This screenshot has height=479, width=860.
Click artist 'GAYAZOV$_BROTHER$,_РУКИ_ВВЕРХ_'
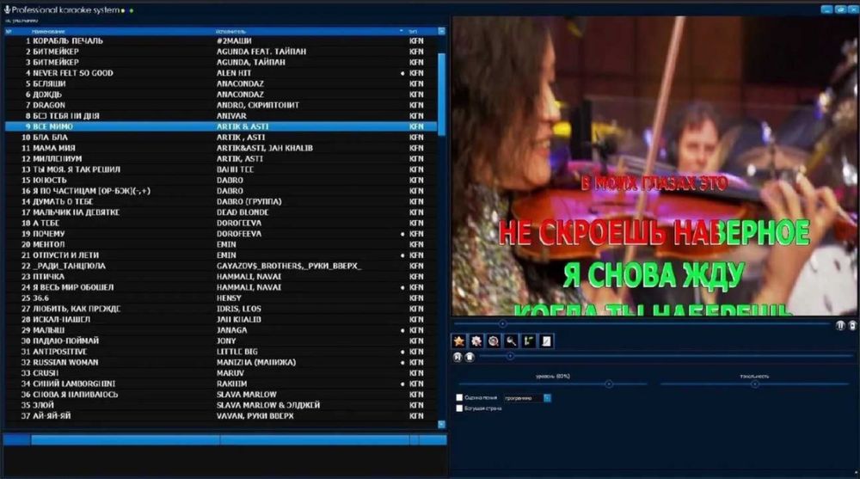tap(289, 266)
